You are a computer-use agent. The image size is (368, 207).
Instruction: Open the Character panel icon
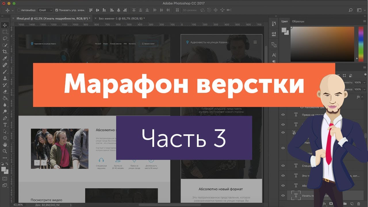(274, 55)
